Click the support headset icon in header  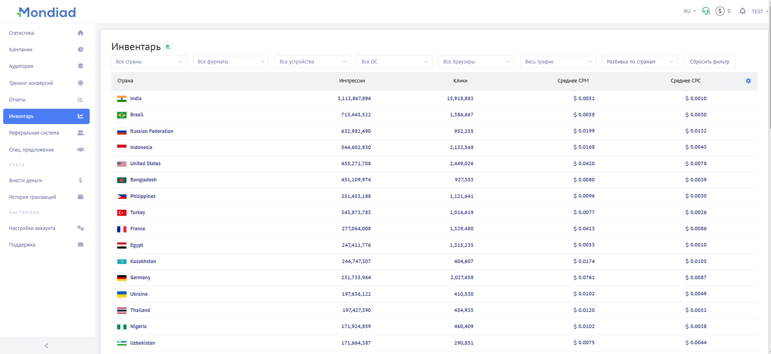pos(706,11)
